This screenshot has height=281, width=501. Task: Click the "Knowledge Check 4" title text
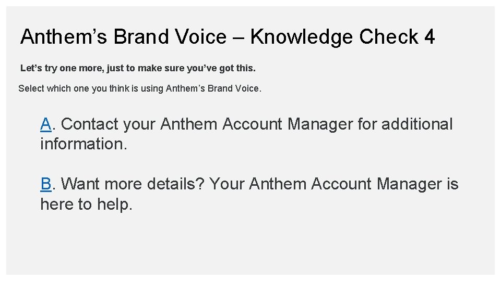[x=342, y=37]
